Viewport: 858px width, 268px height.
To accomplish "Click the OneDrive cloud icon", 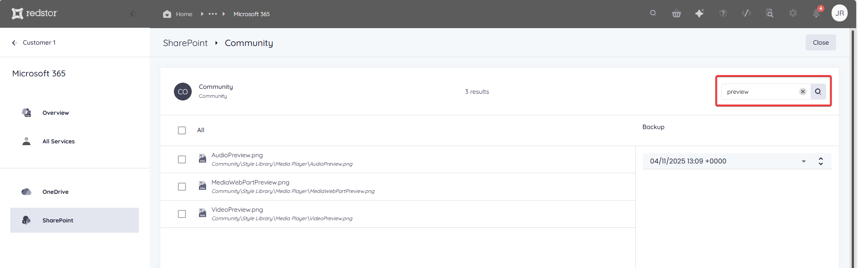I will (26, 192).
